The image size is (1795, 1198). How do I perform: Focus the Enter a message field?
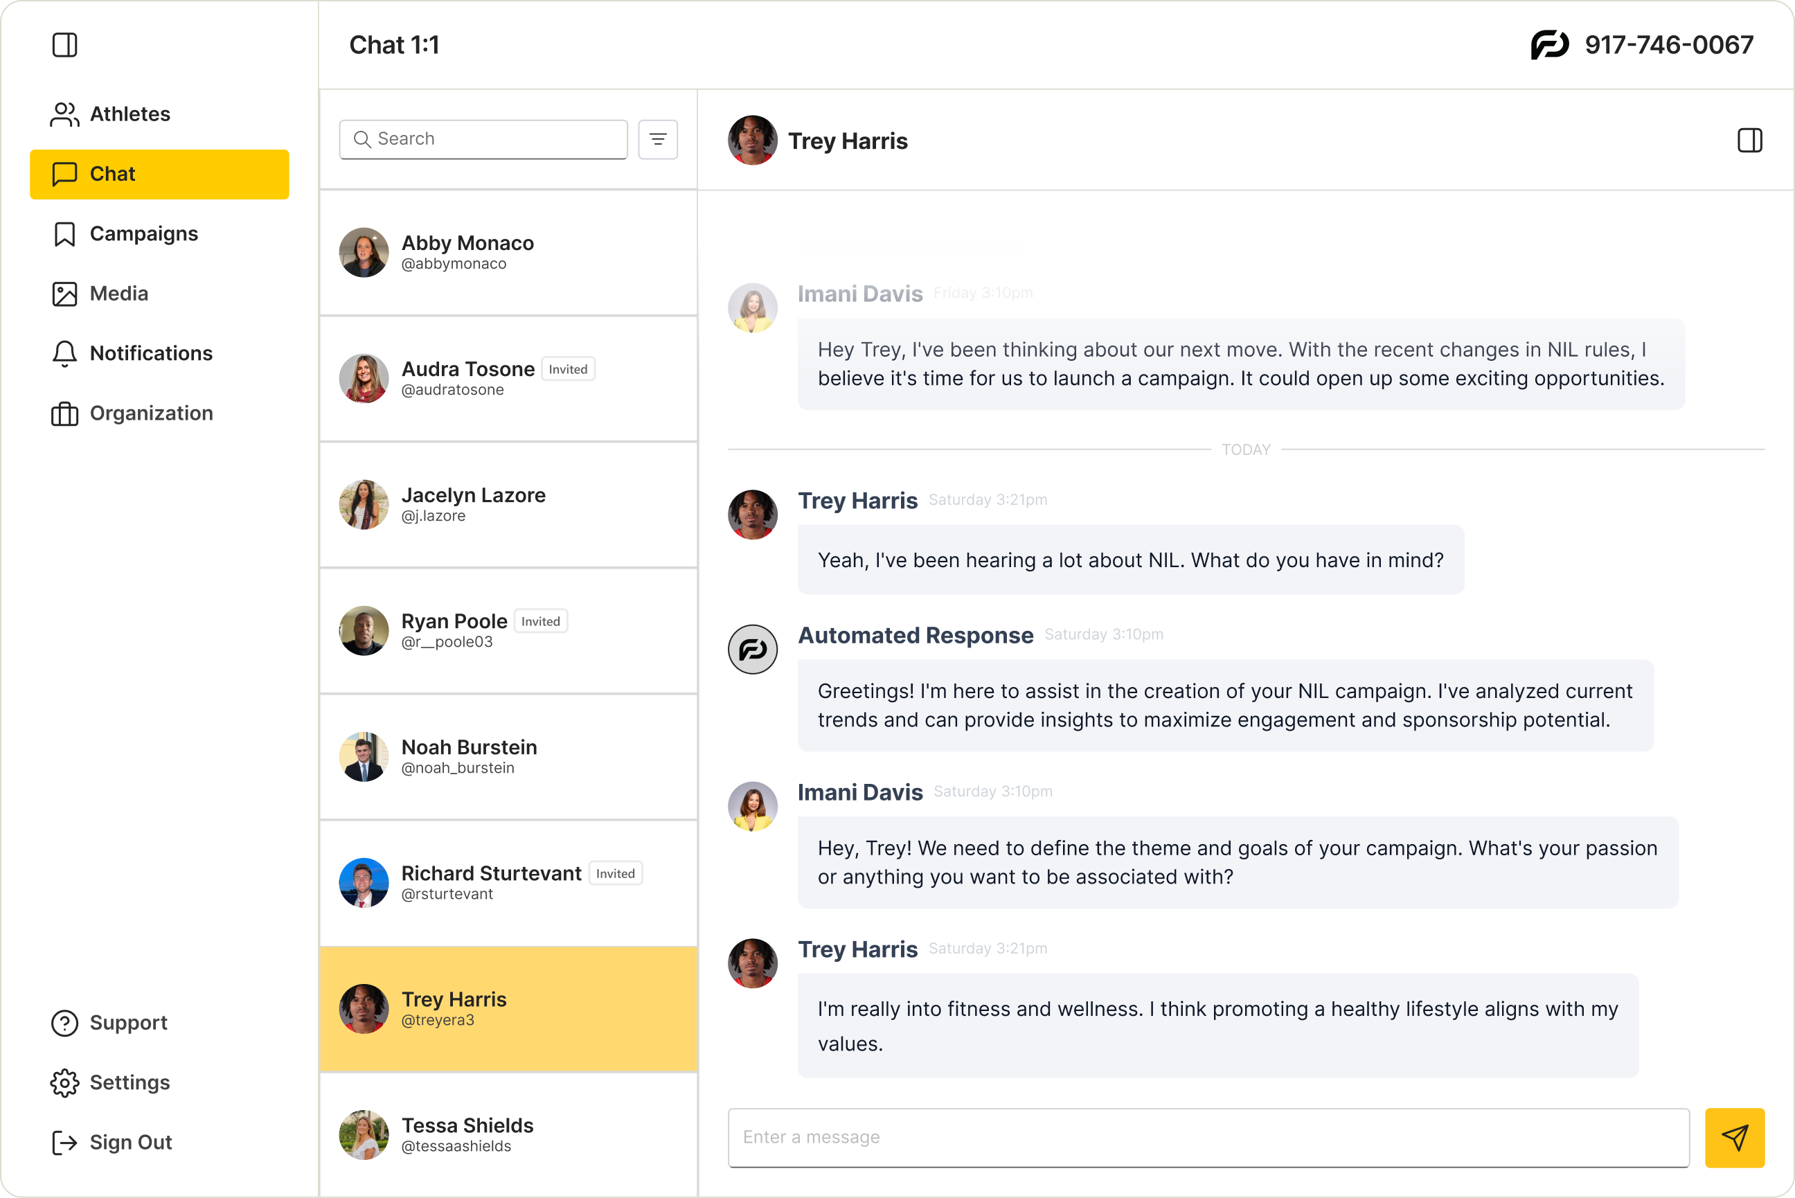click(1208, 1138)
